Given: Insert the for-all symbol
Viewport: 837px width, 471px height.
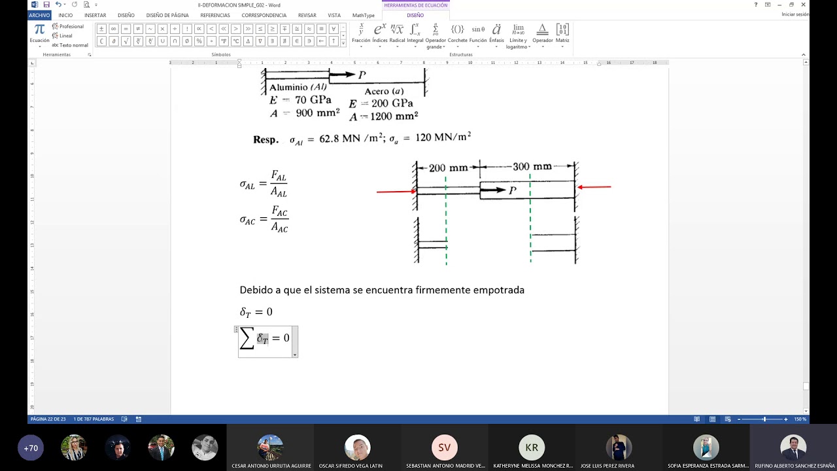Looking at the screenshot, I should tap(333, 29).
